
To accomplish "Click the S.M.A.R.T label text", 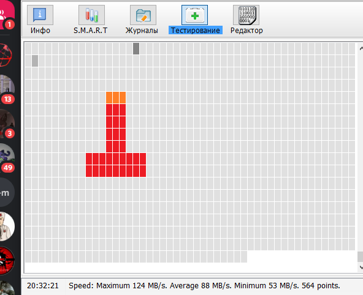I will (x=91, y=31).
